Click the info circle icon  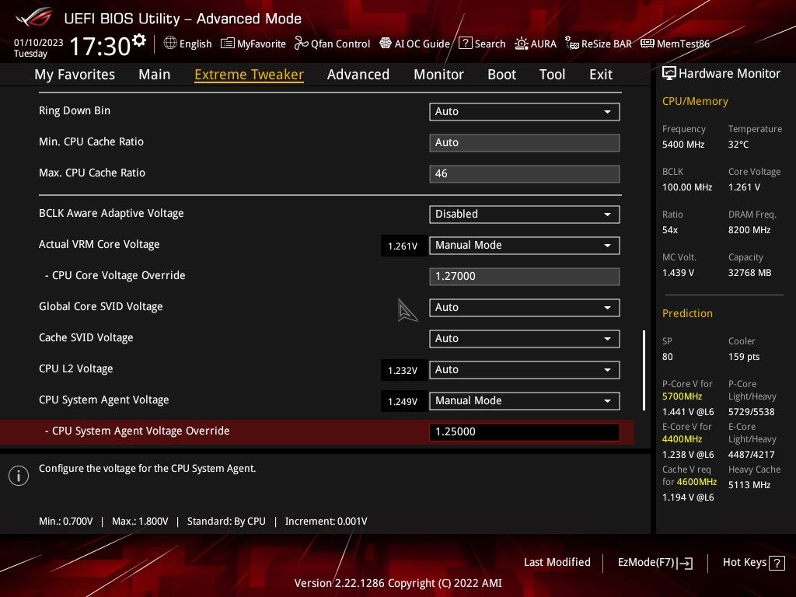19,476
